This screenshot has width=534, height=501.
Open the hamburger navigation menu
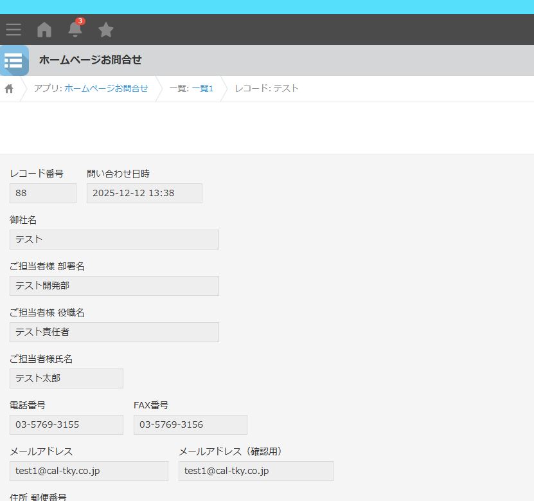(13, 29)
